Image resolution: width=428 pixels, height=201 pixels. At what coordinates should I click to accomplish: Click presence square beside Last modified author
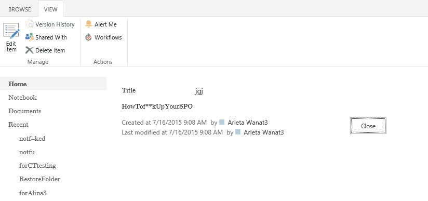coord(238,132)
